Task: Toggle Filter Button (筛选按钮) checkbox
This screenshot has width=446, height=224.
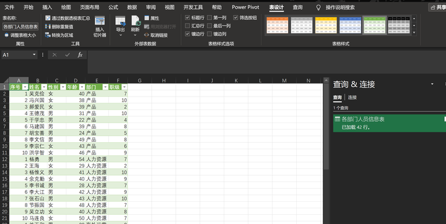Action: pyautogui.click(x=236, y=17)
